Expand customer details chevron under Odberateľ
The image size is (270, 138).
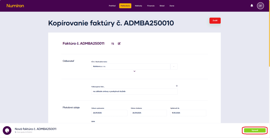pyautogui.click(x=134, y=71)
